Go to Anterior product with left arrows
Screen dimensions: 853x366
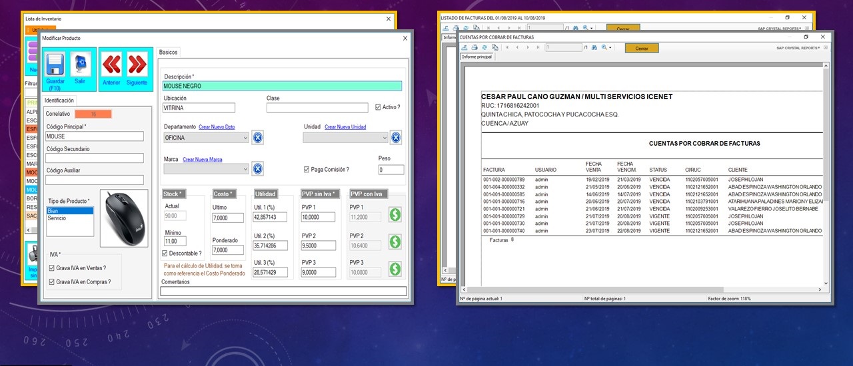[x=111, y=65]
